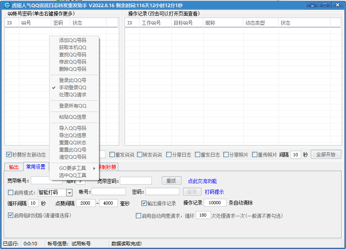The image size is (346, 249).
Task: Switch to the 输出 tab
Action: (14, 167)
